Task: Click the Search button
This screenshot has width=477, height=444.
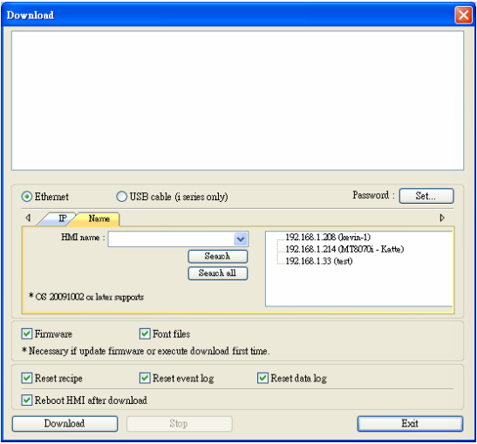Action: point(217,256)
